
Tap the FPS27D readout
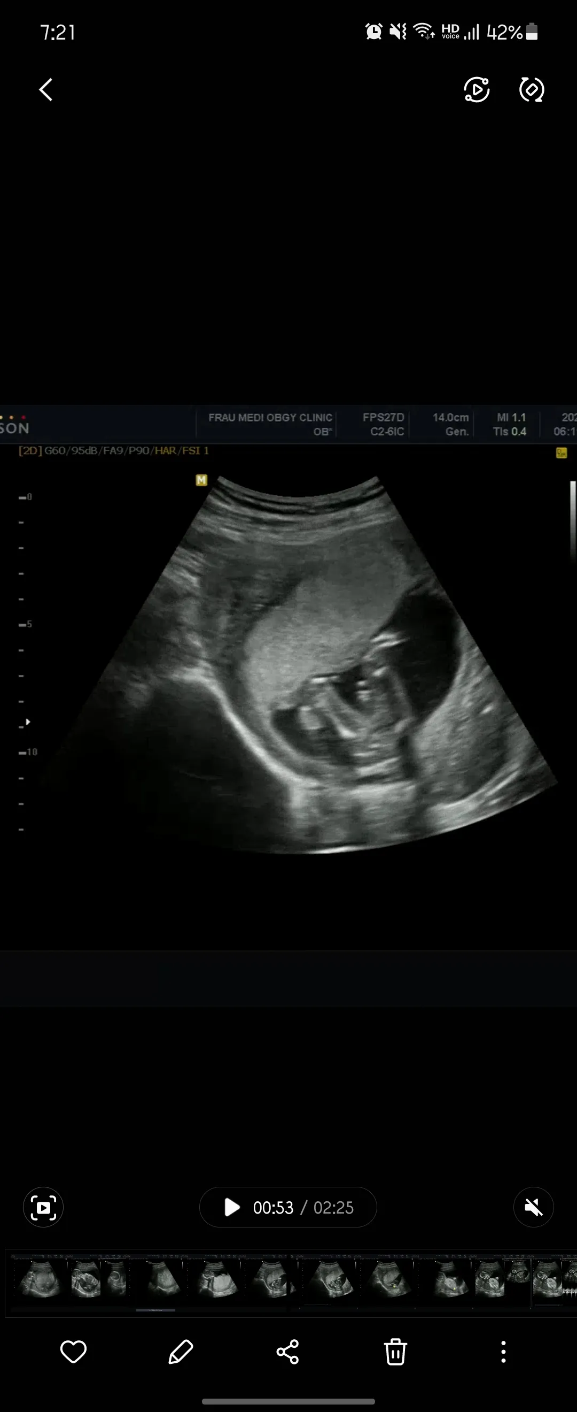click(383, 418)
